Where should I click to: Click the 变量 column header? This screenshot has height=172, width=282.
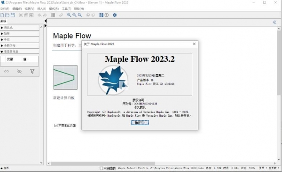[x=10, y=59]
